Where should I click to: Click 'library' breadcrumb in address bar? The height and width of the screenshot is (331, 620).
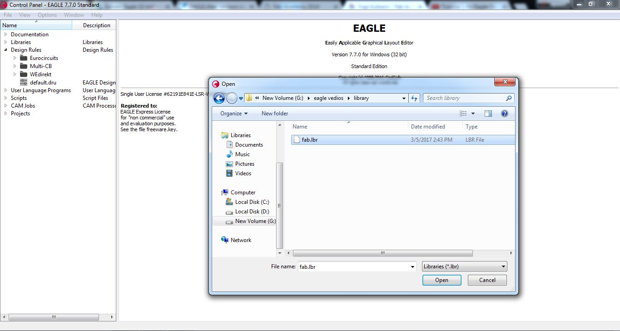[x=361, y=98]
